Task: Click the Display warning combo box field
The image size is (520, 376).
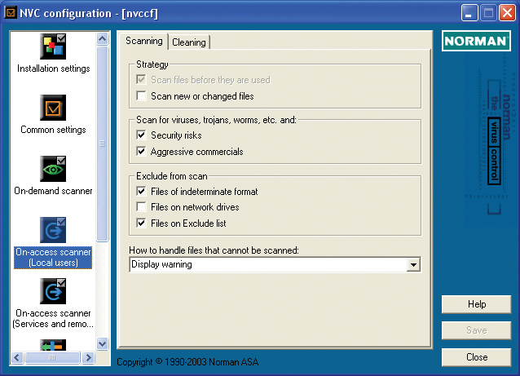Action: click(275, 264)
